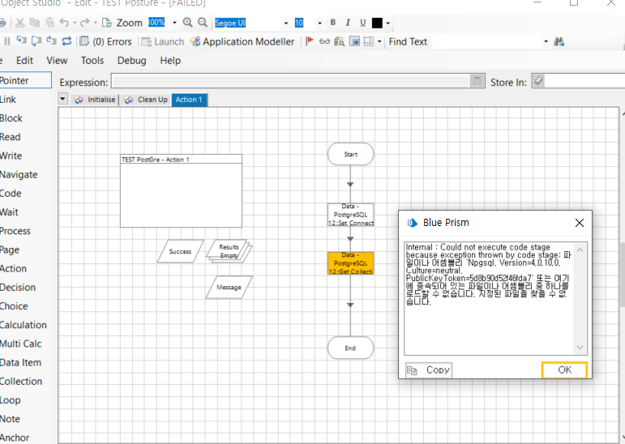Open the black font color swatch
This screenshot has width=625, height=444.
[x=377, y=23]
